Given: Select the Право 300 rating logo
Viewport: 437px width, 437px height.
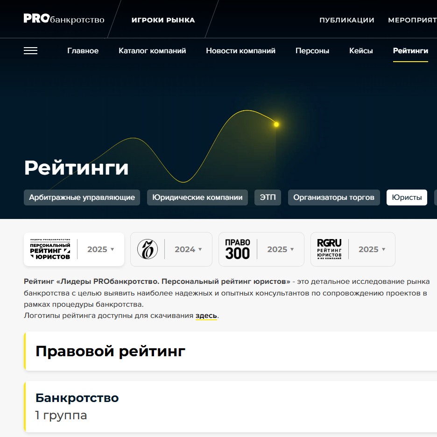Looking at the screenshot, I should (x=238, y=249).
